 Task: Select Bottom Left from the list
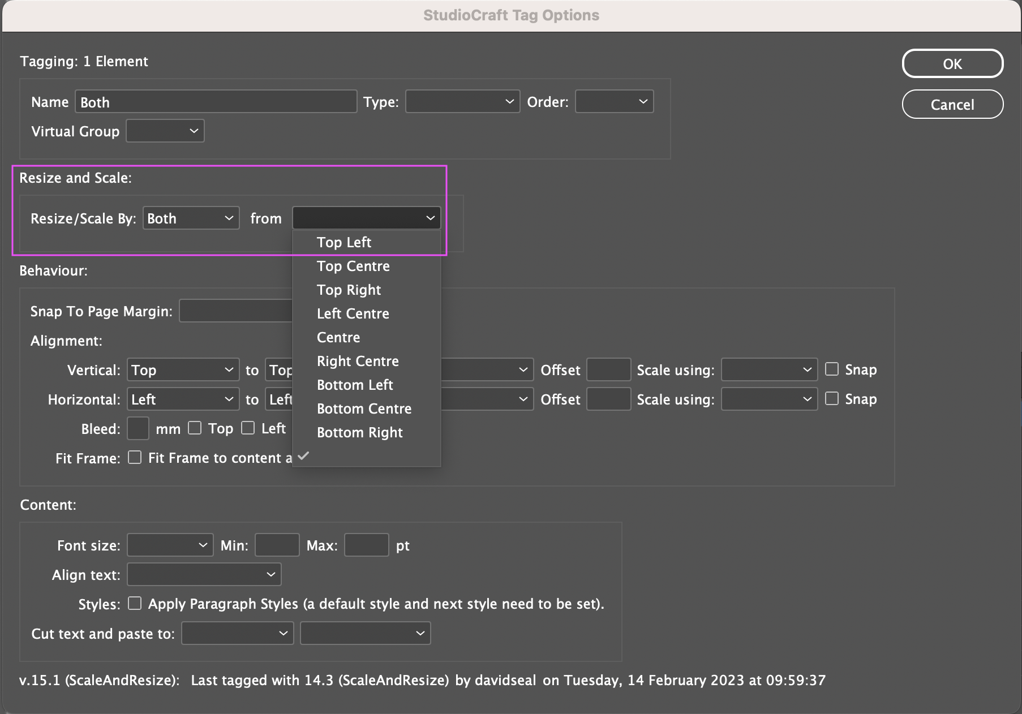pos(366,385)
